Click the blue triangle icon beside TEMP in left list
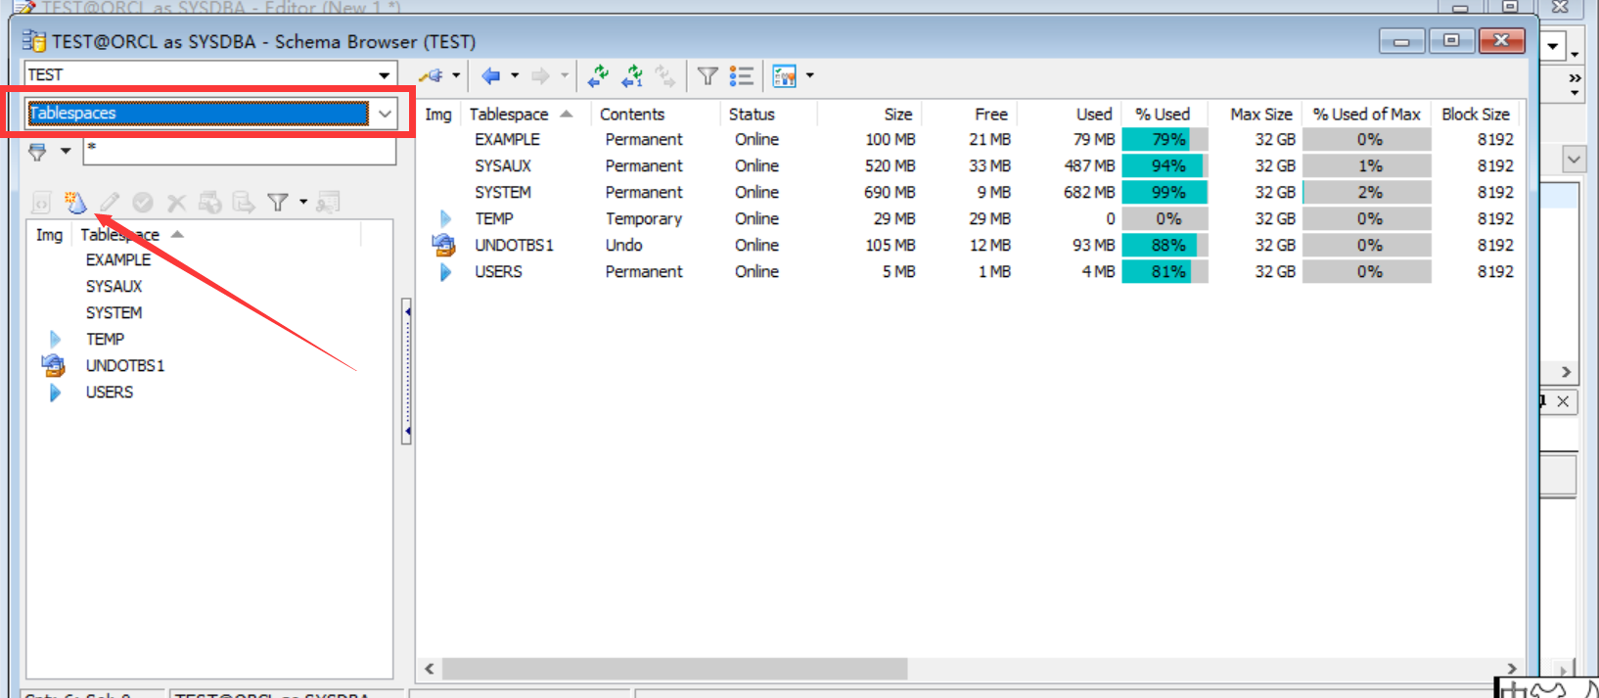The width and height of the screenshot is (1599, 698). (x=55, y=339)
